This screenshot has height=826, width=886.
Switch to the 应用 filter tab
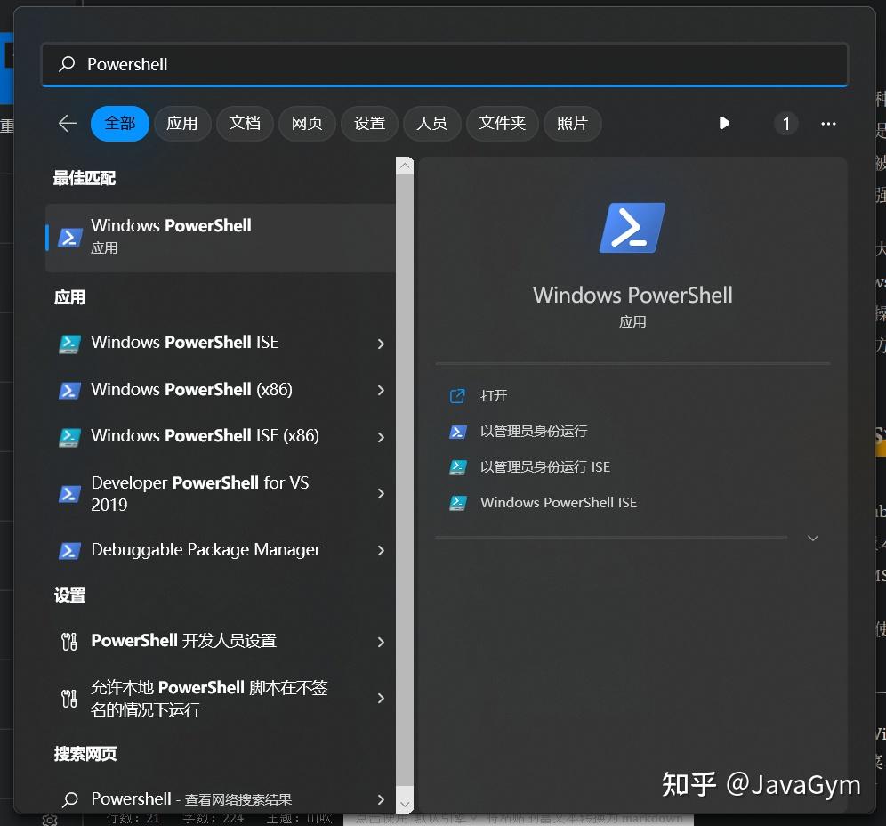tap(182, 123)
